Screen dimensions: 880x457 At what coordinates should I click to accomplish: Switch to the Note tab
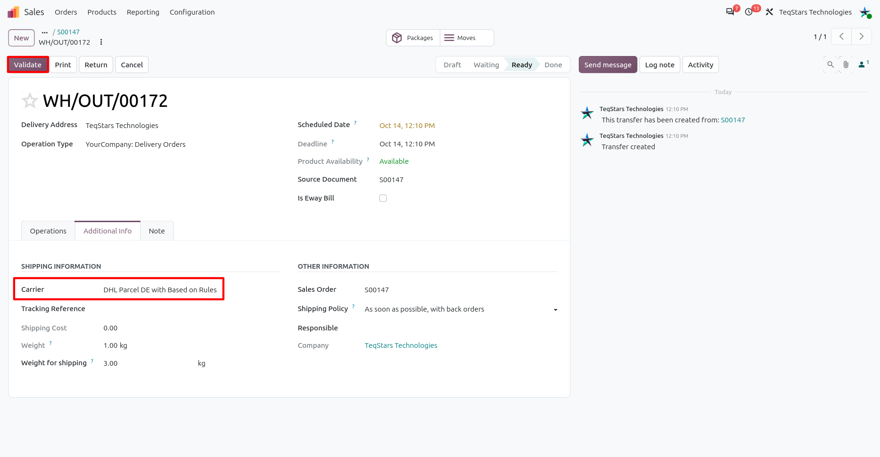157,231
